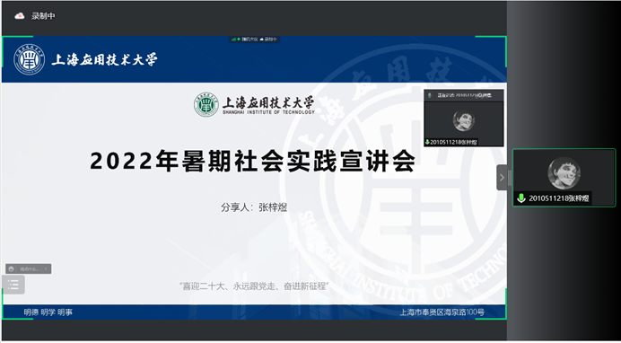Click the small cloud recording icon in top status bar
Image resolution: width=621 pixels, height=343 pixels.
[262, 40]
